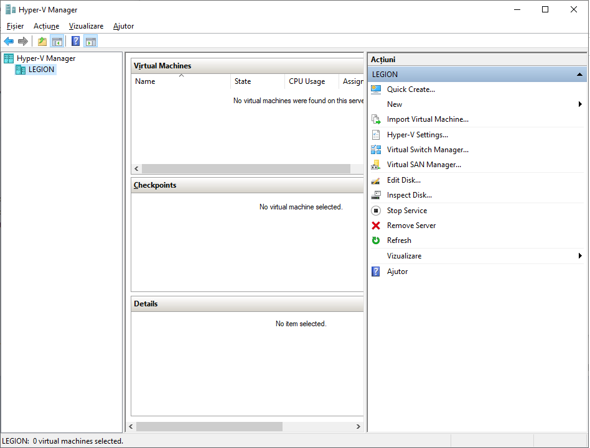Expand the New submenu arrow
Screen dimensions: 590x448
580,104
